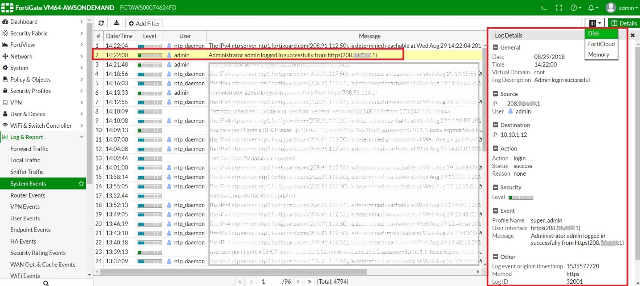Viewport: 640px width, 286px height.
Task: Select log row 10 at 14:09:13
Action: 288,130
